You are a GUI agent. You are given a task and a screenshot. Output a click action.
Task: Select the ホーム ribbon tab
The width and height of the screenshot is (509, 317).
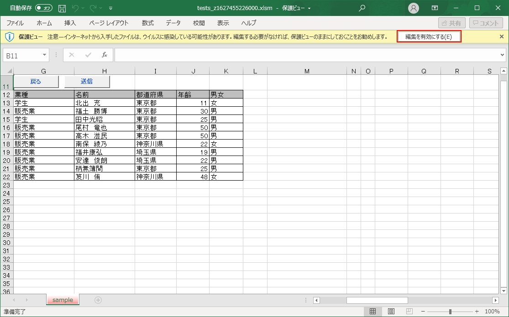[x=44, y=23]
